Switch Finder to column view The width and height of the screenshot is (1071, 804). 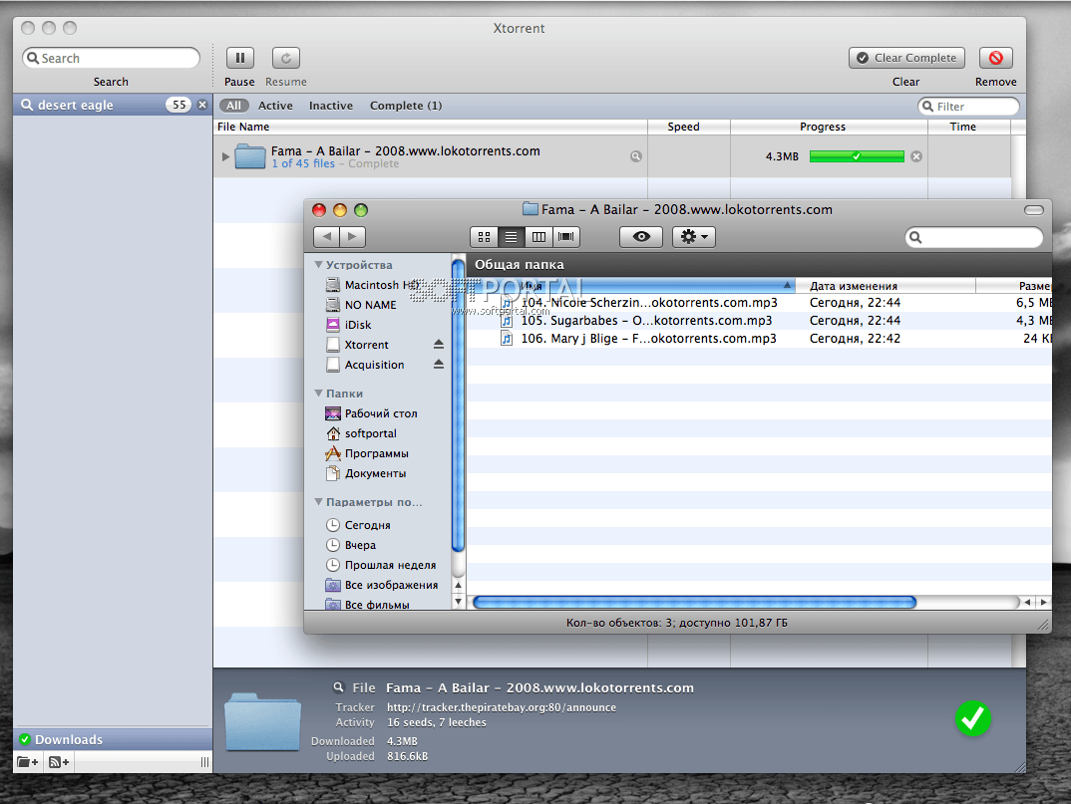(x=538, y=237)
